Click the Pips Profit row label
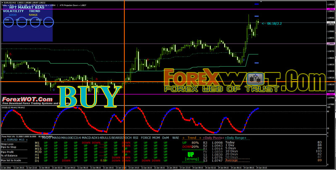The width and height of the screenshot is (336, 170). [x=8, y=152]
